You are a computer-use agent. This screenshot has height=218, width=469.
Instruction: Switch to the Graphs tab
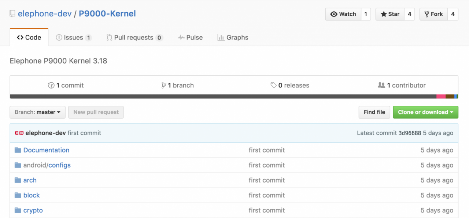click(x=233, y=37)
